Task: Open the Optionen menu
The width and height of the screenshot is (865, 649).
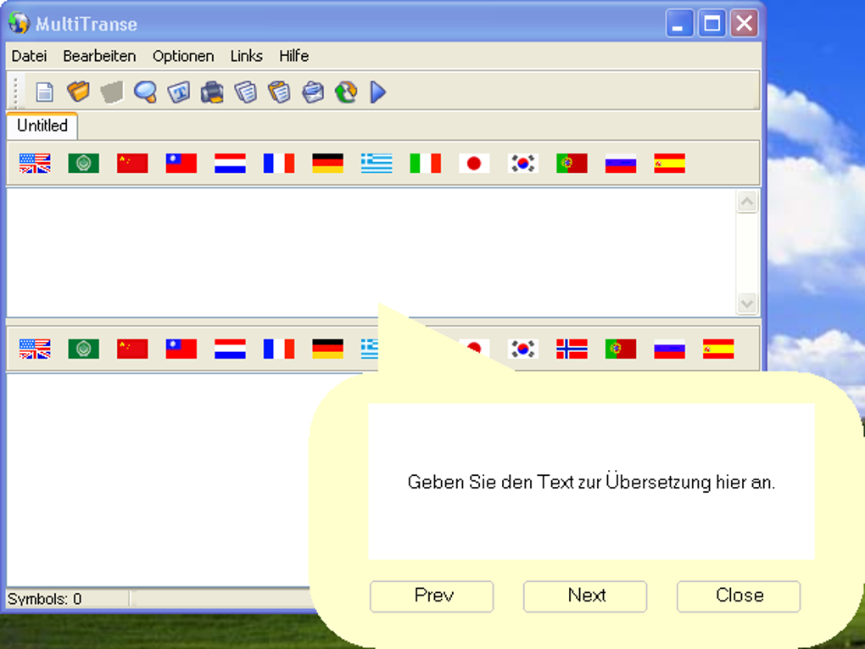Action: click(183, 56)
